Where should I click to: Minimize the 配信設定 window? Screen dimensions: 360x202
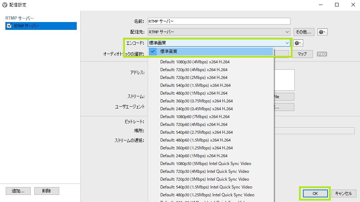[x=321, y=5]
